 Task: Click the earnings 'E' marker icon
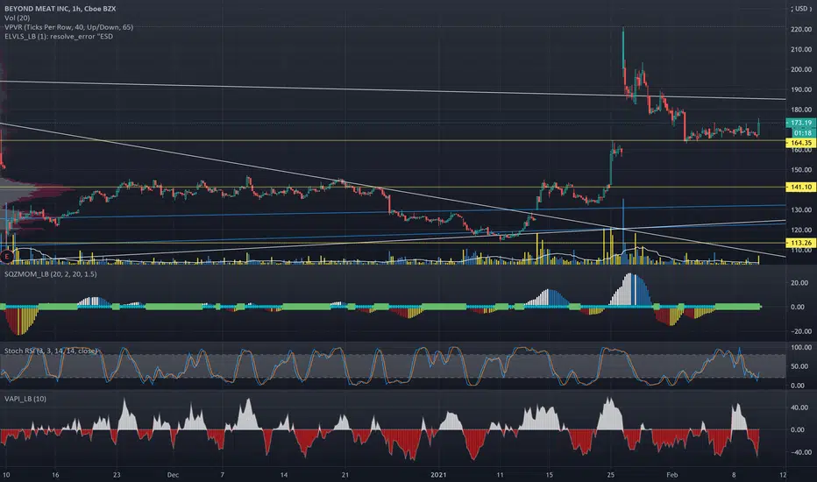click(6, 257)
